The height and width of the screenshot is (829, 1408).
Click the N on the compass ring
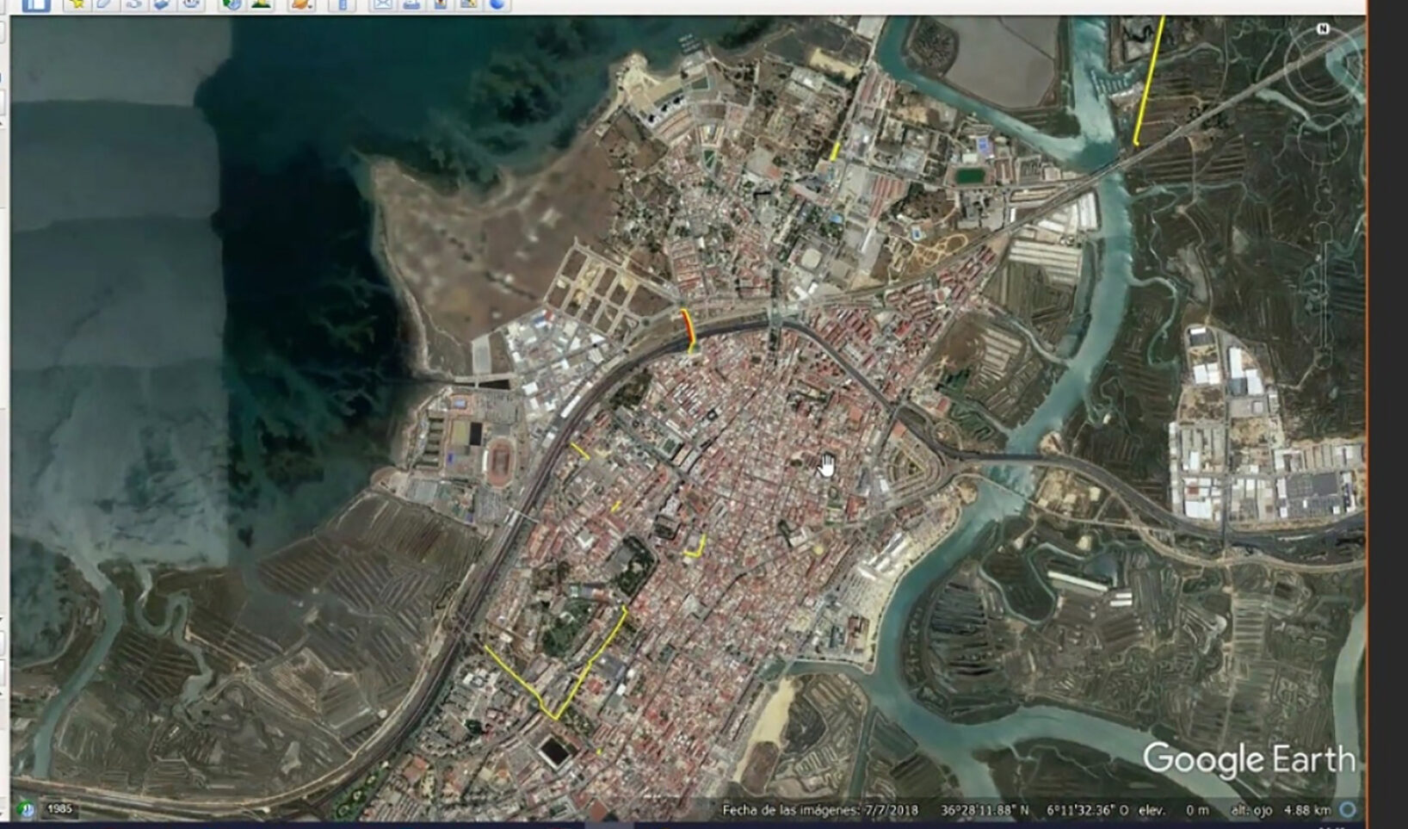click(x=1323, y=29)
